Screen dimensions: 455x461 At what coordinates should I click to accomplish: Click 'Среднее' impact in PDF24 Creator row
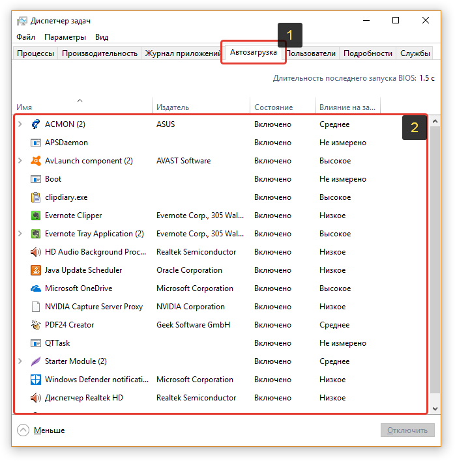click(334, 325)
